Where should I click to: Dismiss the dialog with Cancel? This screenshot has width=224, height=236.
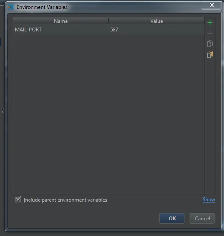(202, 218)
